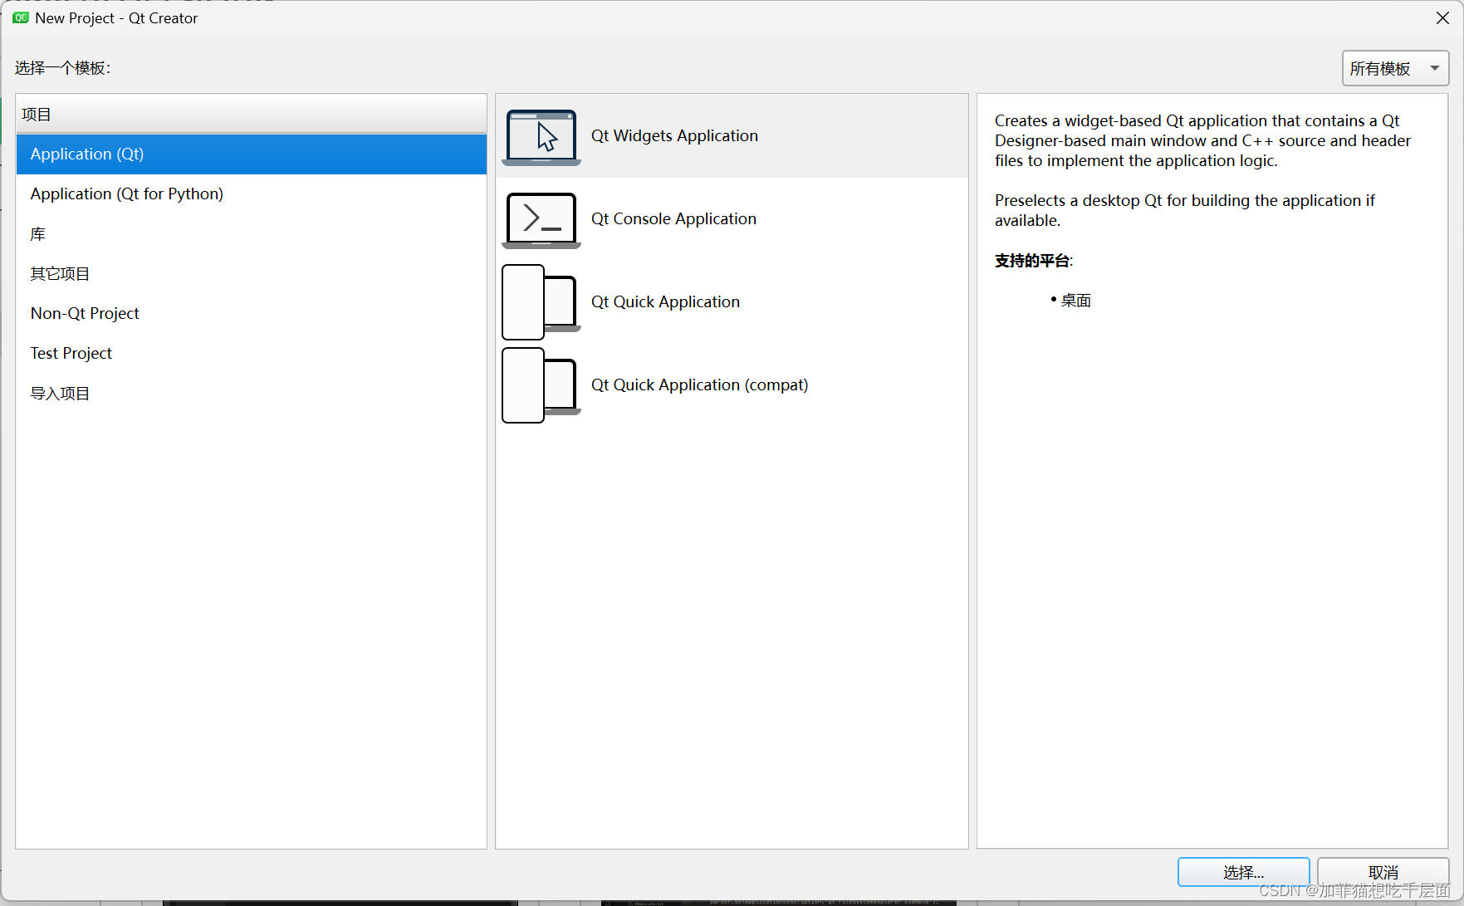Select Application (Qt) category
This screenshot has width=1464, height=906.
coord(252,154)
